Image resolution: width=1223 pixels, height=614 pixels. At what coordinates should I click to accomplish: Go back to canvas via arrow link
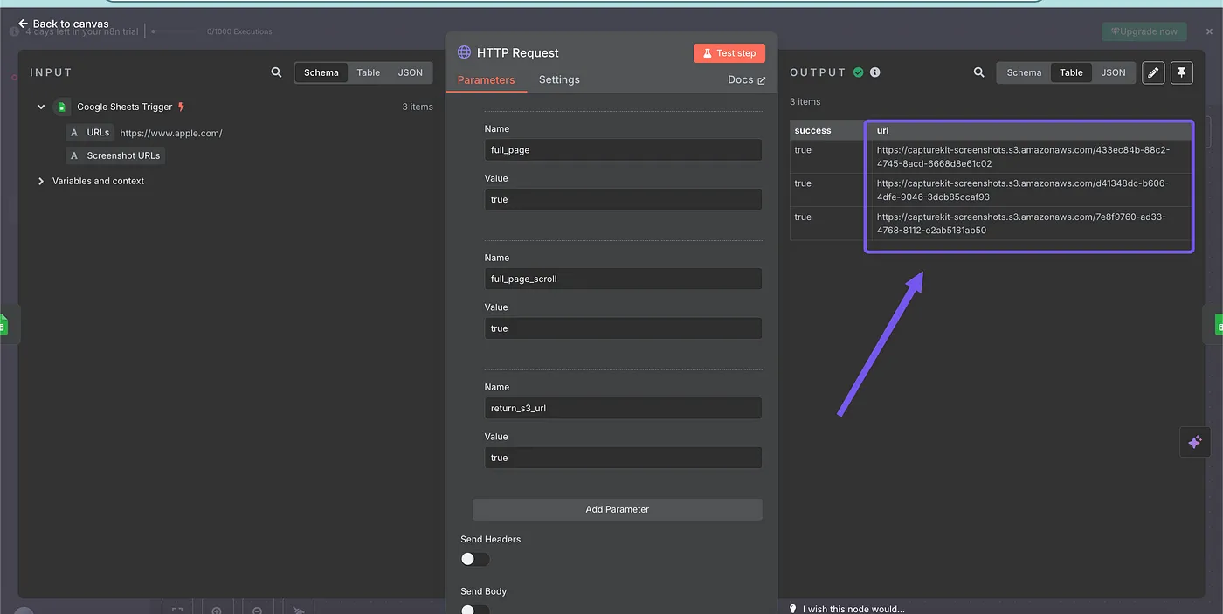63,24
